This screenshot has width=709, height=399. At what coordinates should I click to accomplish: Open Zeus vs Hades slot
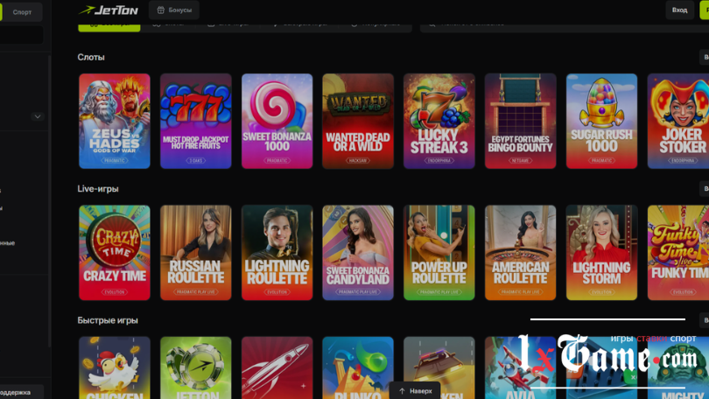tap(115, 121)
